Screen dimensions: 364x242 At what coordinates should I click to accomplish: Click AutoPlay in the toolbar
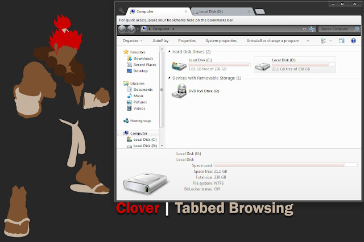pos(160,40)
